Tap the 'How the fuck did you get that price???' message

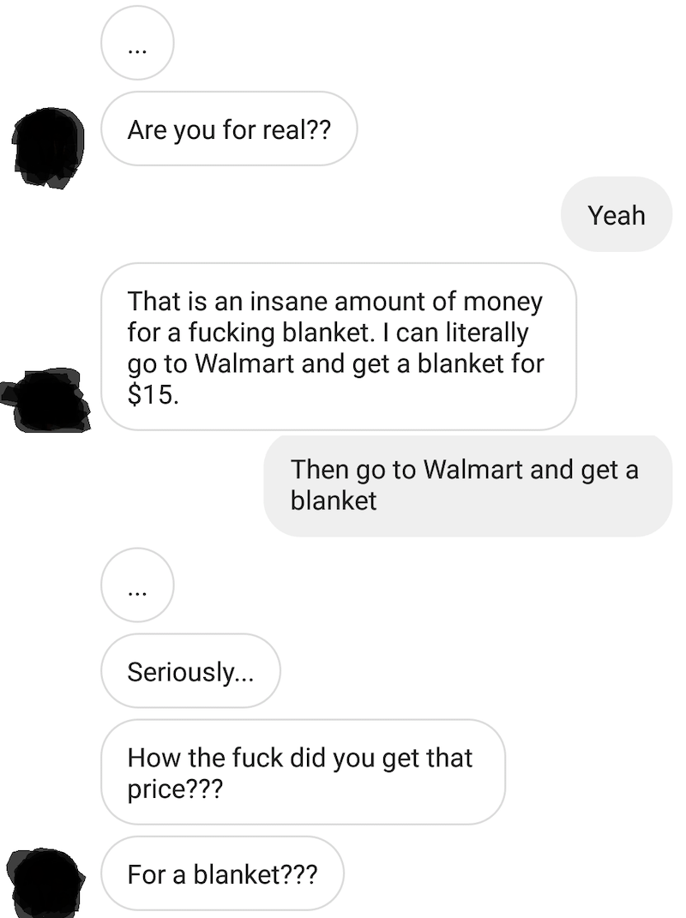pyautogui.click(x=303, y=772)
